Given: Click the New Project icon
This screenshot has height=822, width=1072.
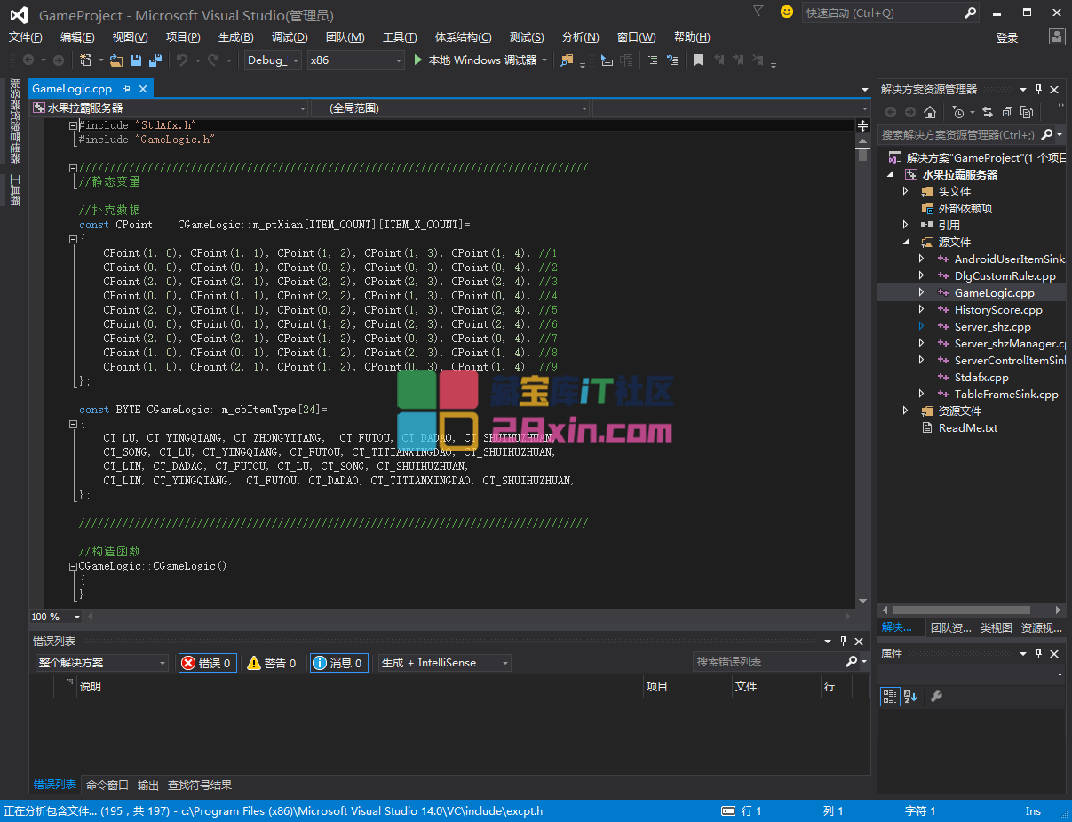Looking at the screenshot, I should pos(86,60).
